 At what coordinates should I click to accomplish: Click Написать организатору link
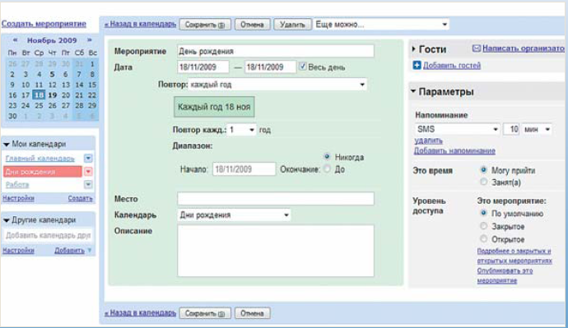523,49
